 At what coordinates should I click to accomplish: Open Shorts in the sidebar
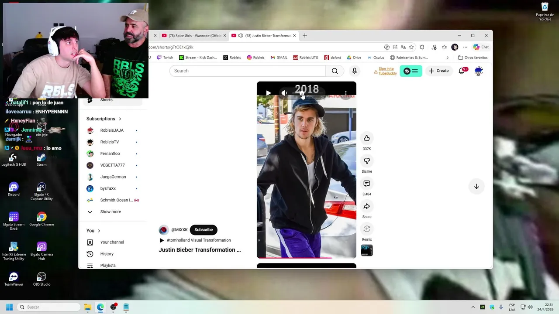coord(113,100)
